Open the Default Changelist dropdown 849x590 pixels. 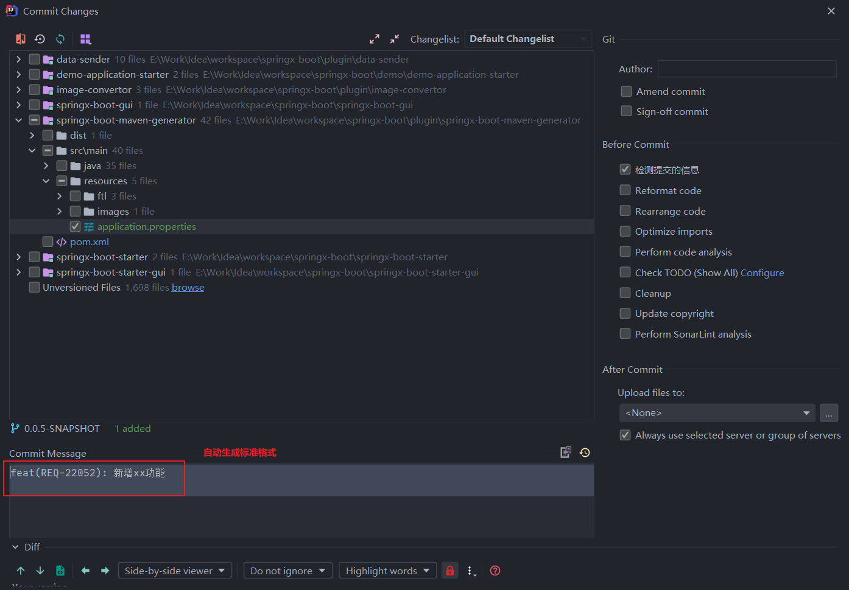pyautogui.click(x=527, y=39)
